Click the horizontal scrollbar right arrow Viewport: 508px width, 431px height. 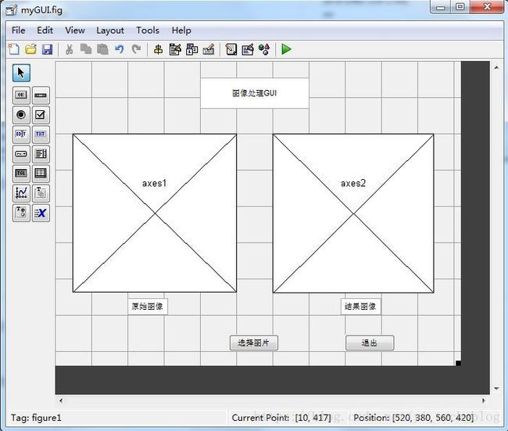point(483,400)
